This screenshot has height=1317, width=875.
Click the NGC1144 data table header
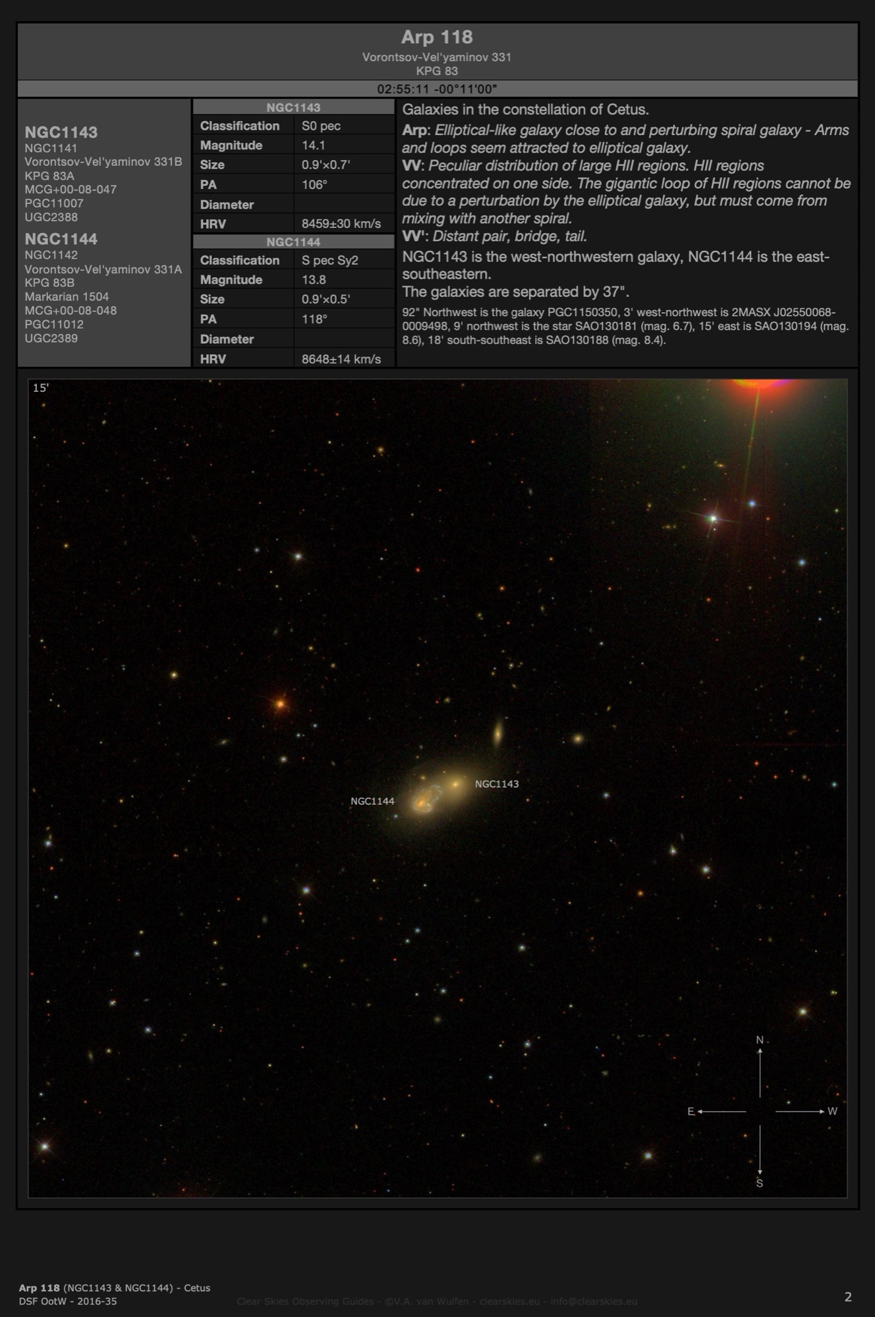pyautogui.click(x=293, y=242)
